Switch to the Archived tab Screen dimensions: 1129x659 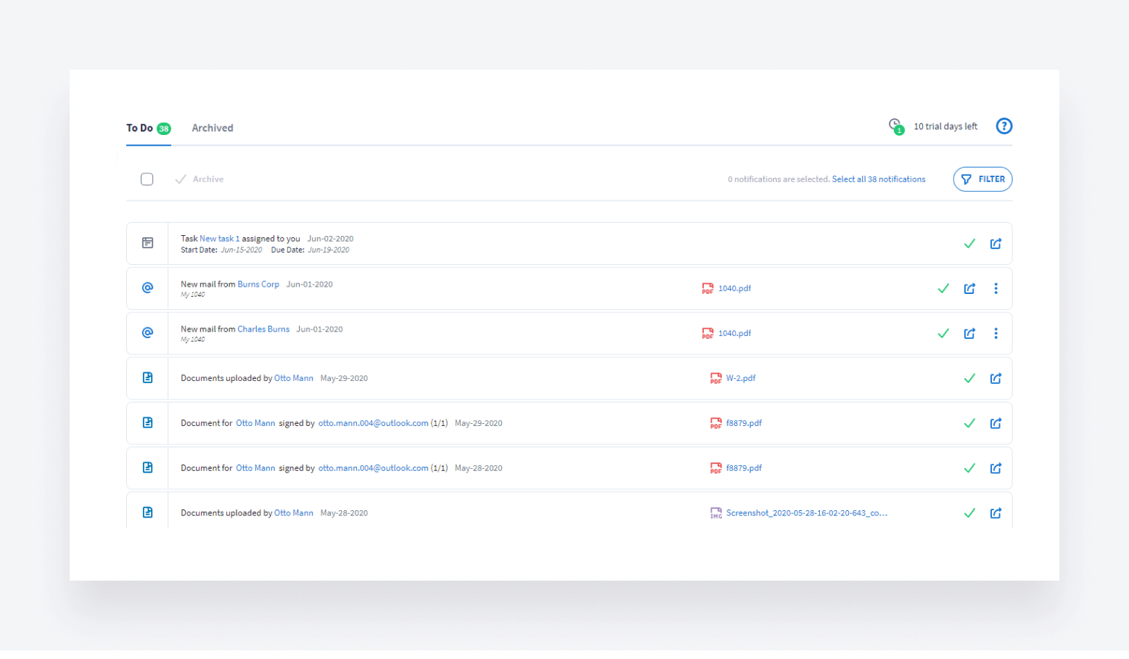pos(213,128)
